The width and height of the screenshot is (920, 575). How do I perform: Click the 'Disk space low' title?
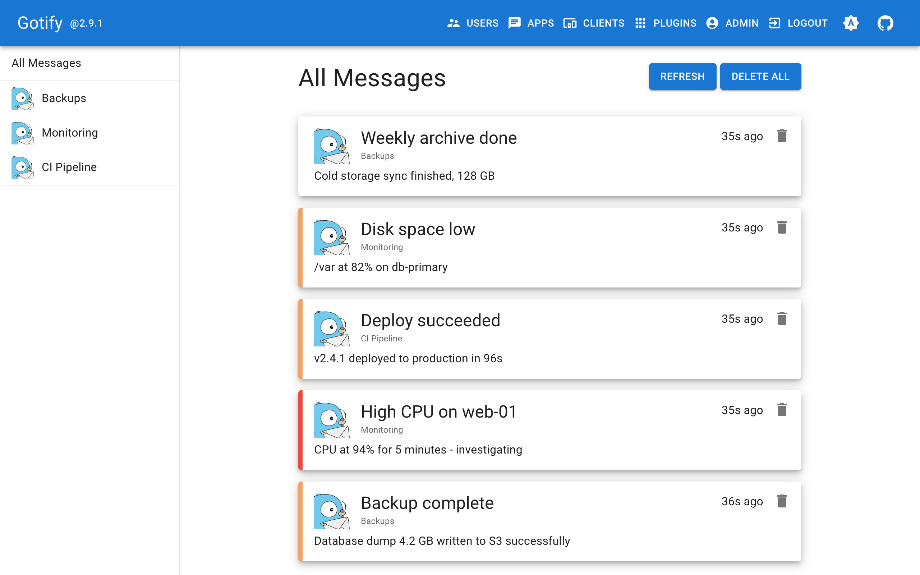pyautogui.click(x=418, y=229)
